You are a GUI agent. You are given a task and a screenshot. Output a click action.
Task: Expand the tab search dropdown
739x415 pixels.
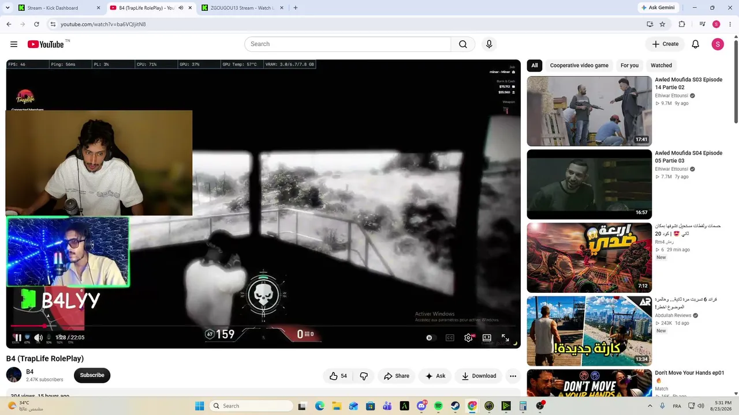tap(8, 8)
